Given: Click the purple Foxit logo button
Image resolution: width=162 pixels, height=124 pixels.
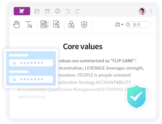Looking at the screenshot, I should coord(22,11).
